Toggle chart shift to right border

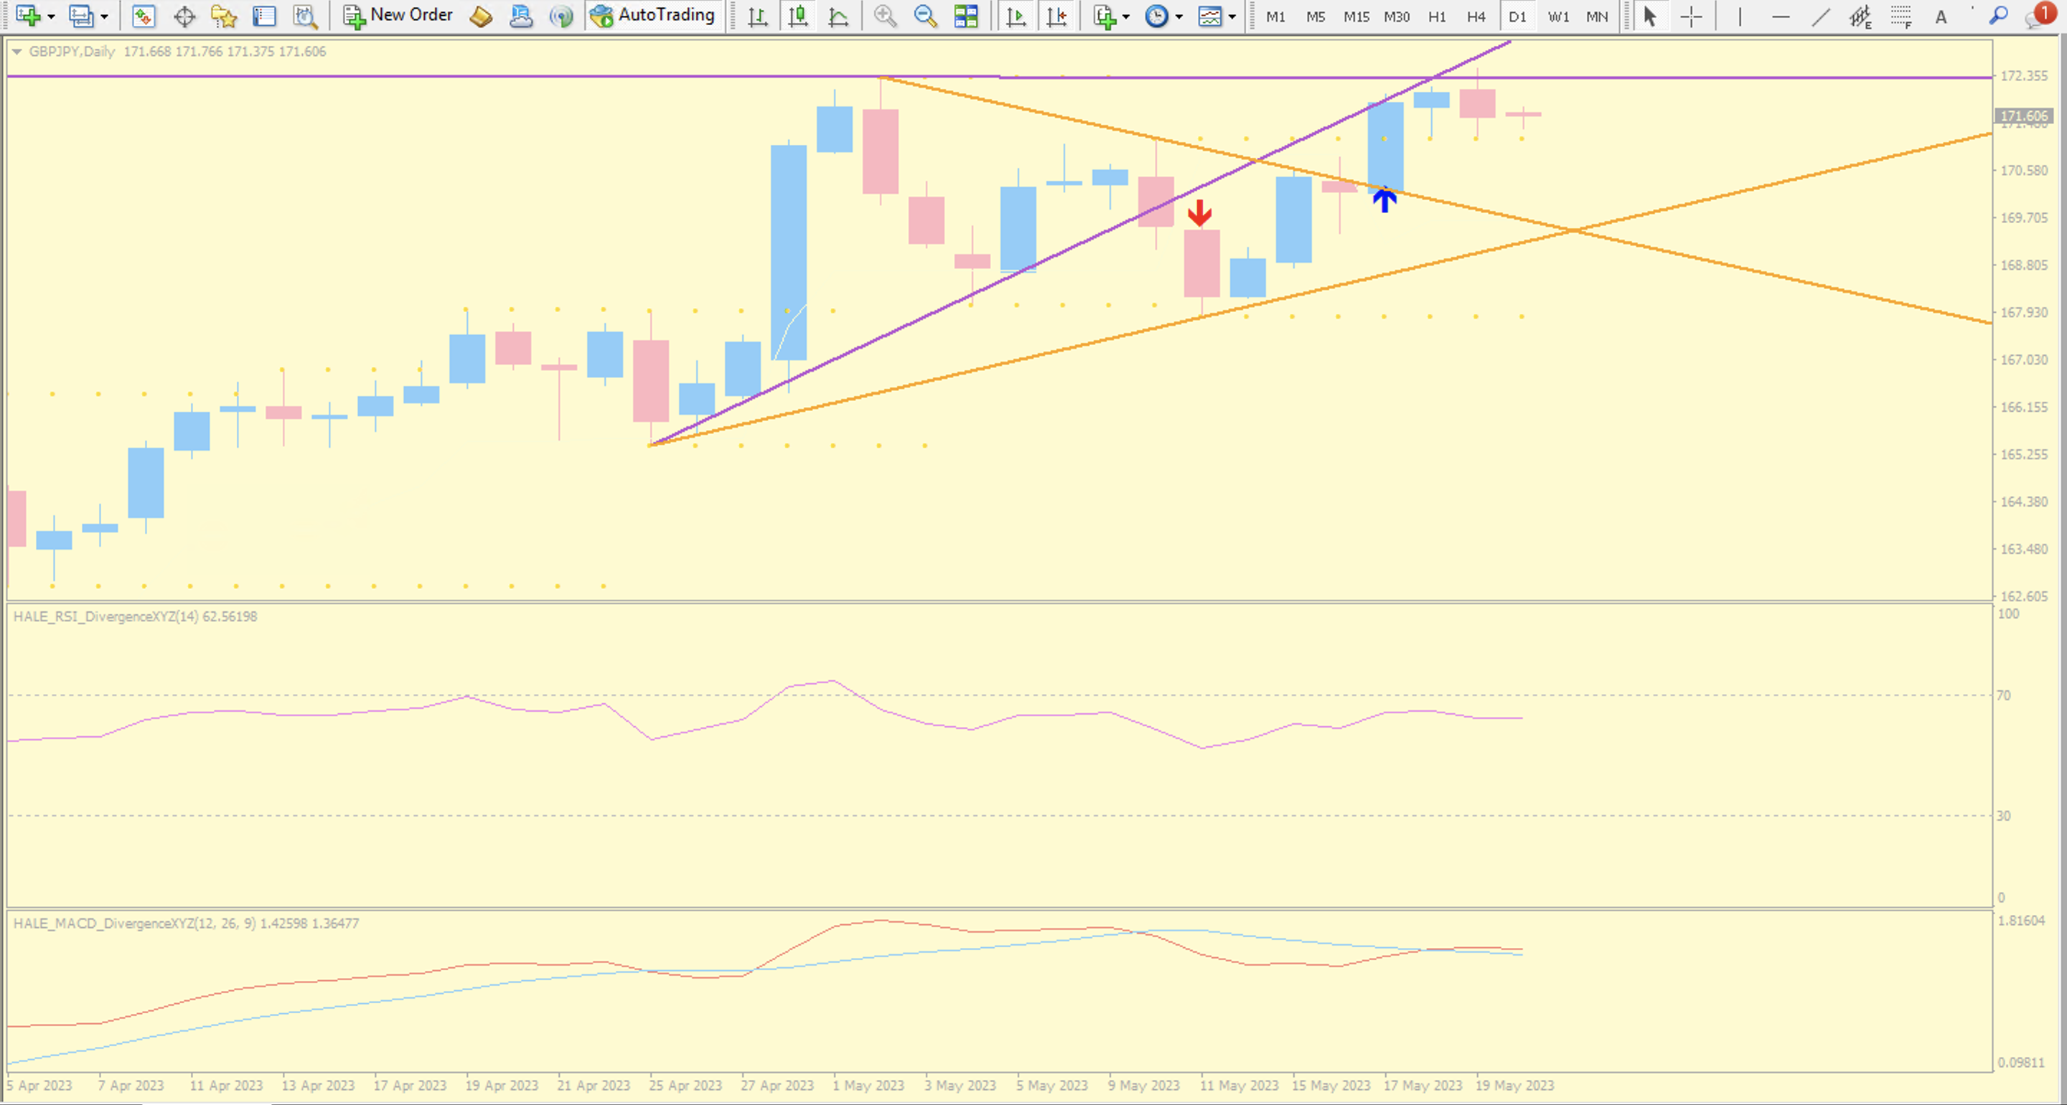coord(1056,16)
